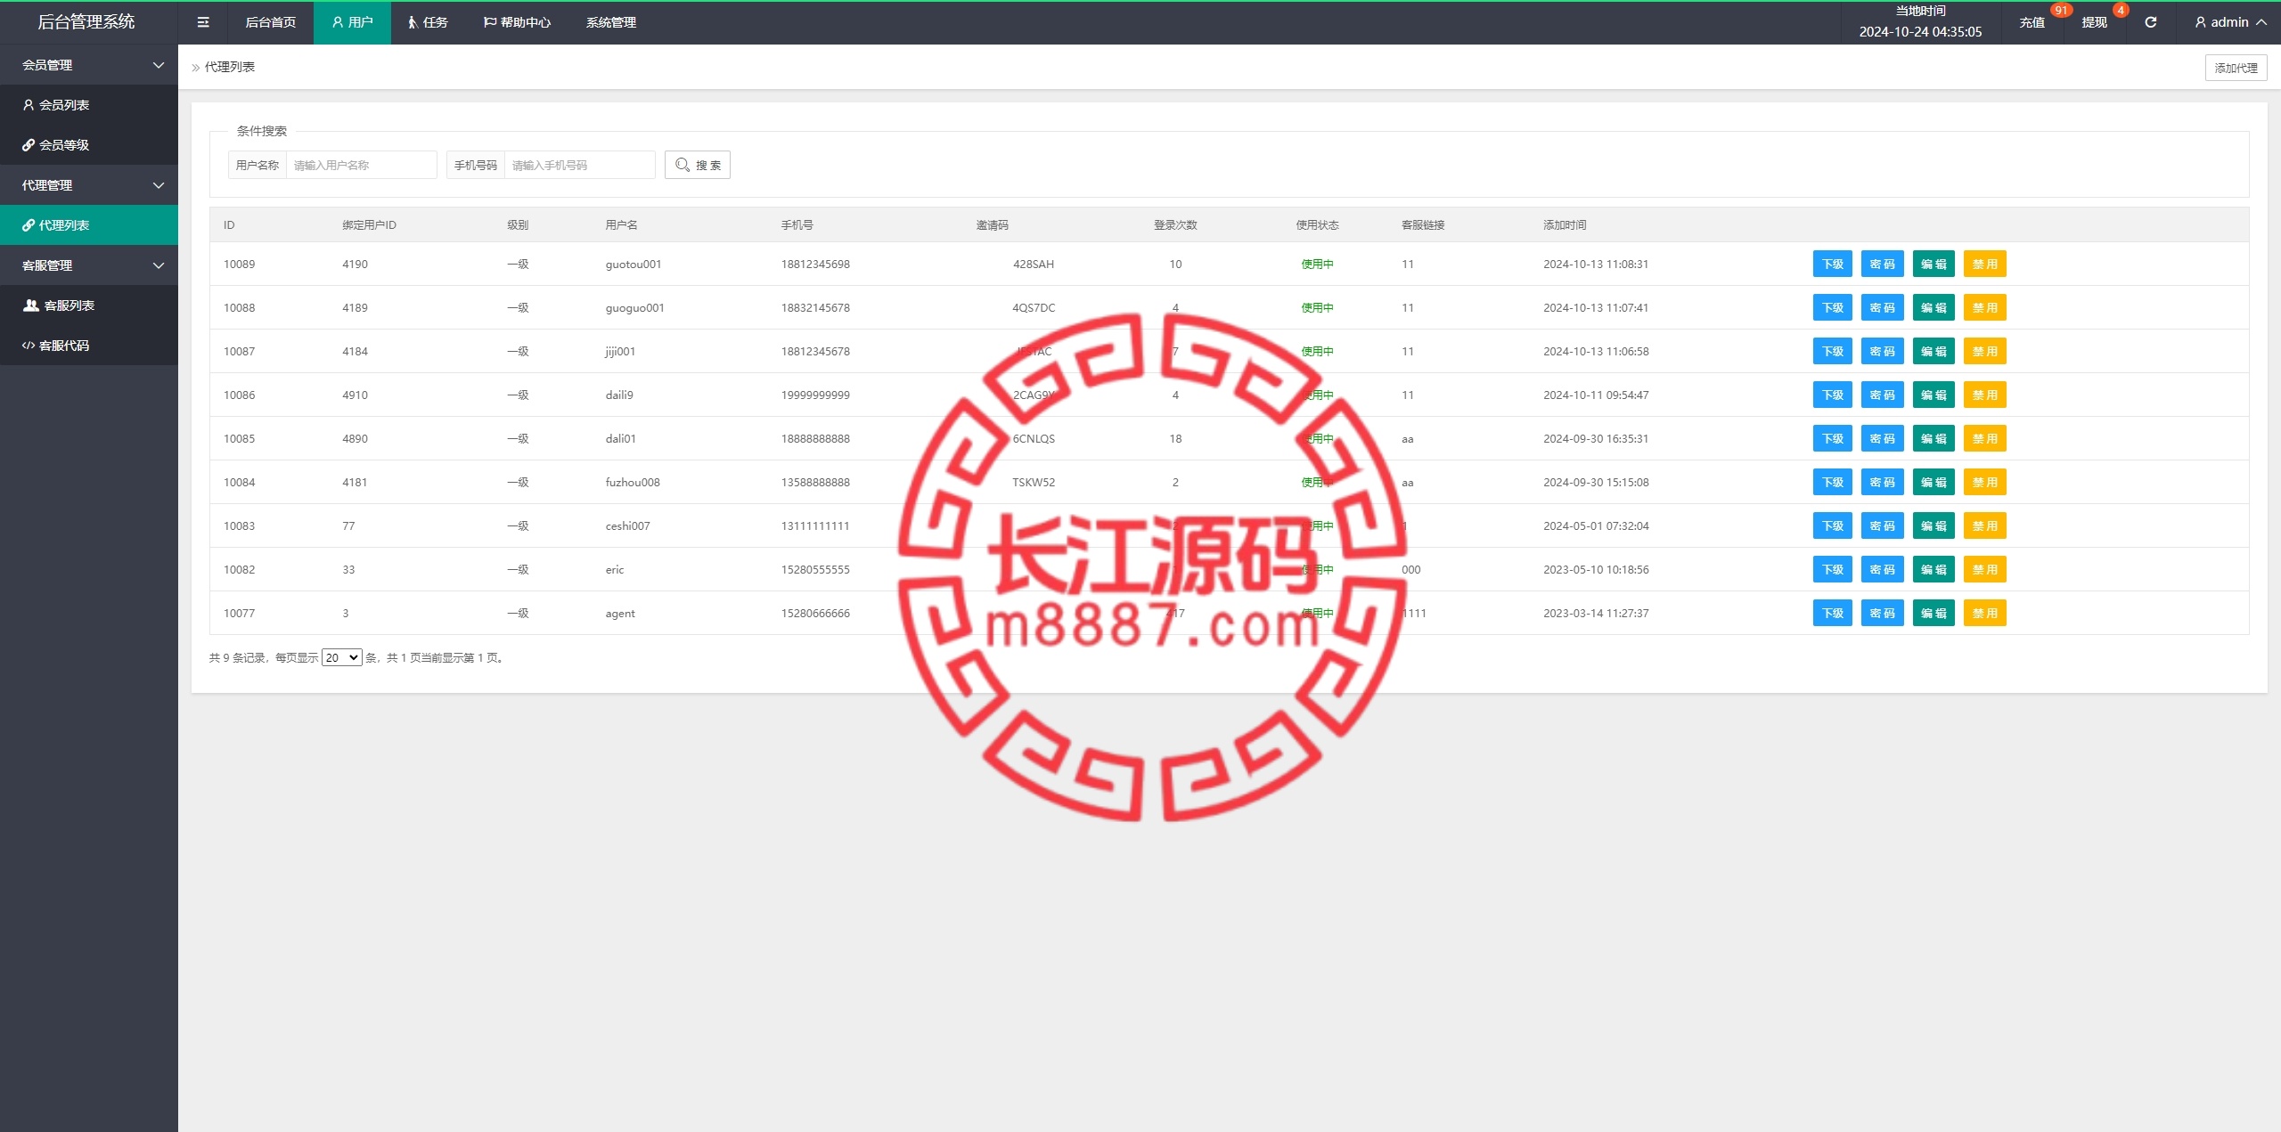Screen dimensions: 2281x1132
Task: Click the 代理列表 breadcrumb
Action: pos(230,67)
